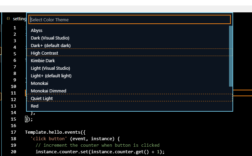Select the Red color theme

tap(35, 106)
